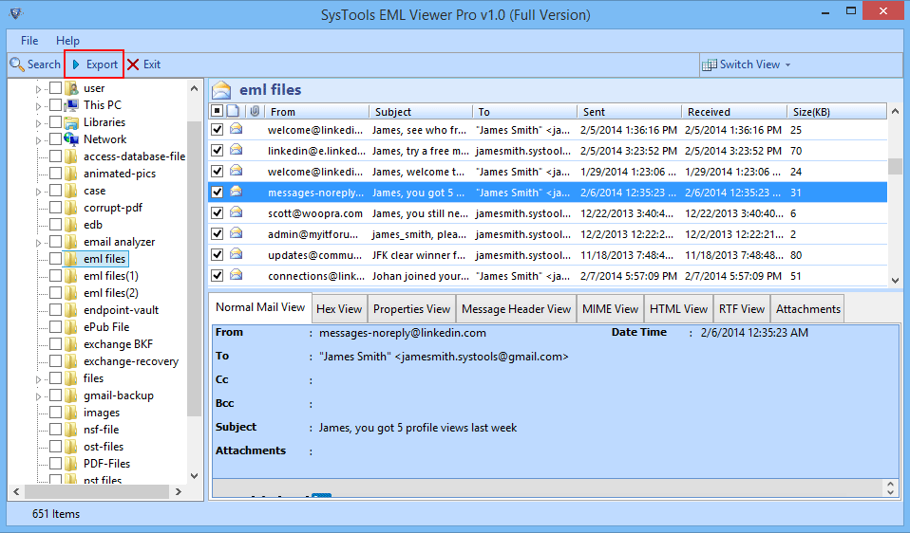Expand the email analyzer folder node
This screenshot has width=910, height=533.
point(39,243)
